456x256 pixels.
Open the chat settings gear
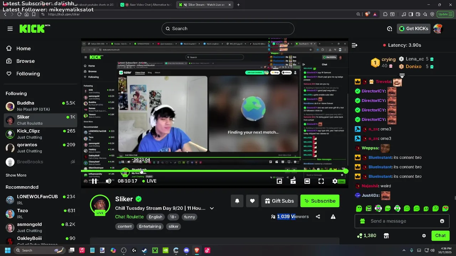pyautogui.click(x=424, y=236)
